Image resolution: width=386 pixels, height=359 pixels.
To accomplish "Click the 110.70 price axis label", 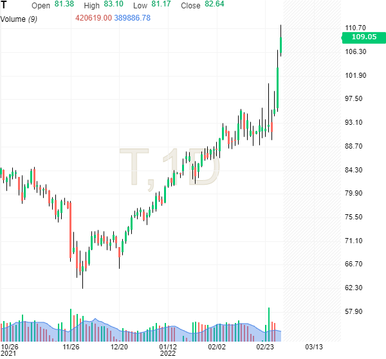I will point(356,28).
